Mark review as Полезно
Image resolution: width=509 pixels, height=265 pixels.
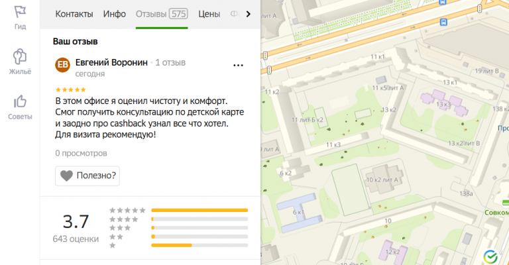click(x=87, y=176)
